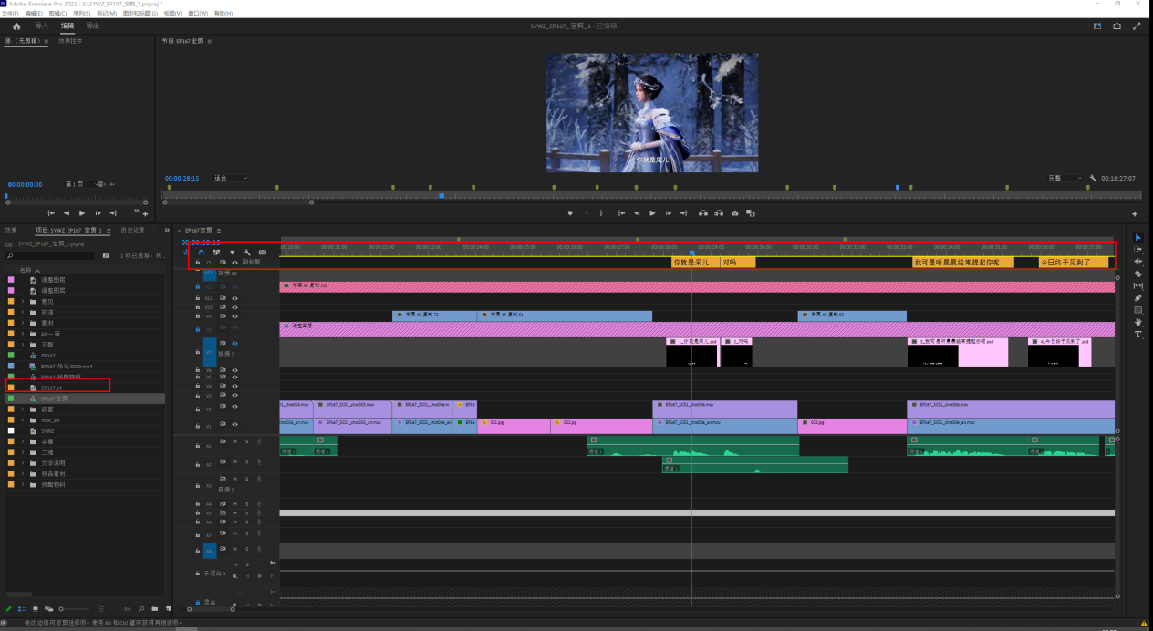Open timeline display settings wrench

(247, 253)
